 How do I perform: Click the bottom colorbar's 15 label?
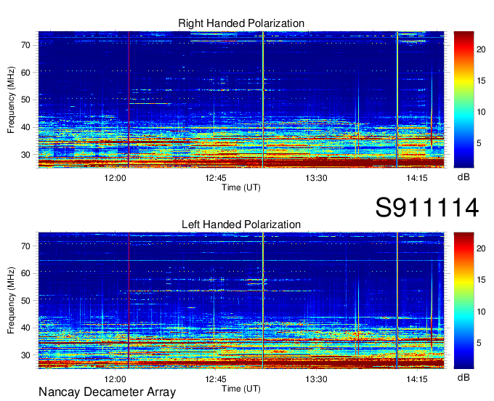click(x=481, y=280)
